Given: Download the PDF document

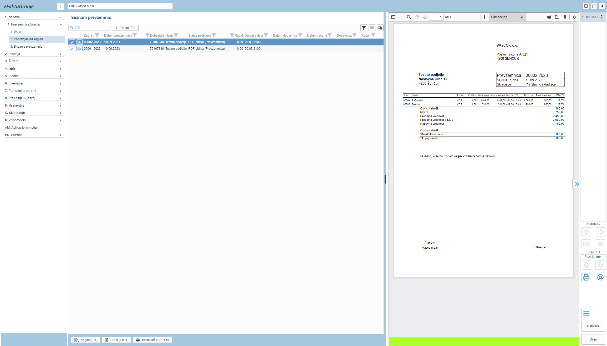Looking at the screenshot, I should 557,17.
